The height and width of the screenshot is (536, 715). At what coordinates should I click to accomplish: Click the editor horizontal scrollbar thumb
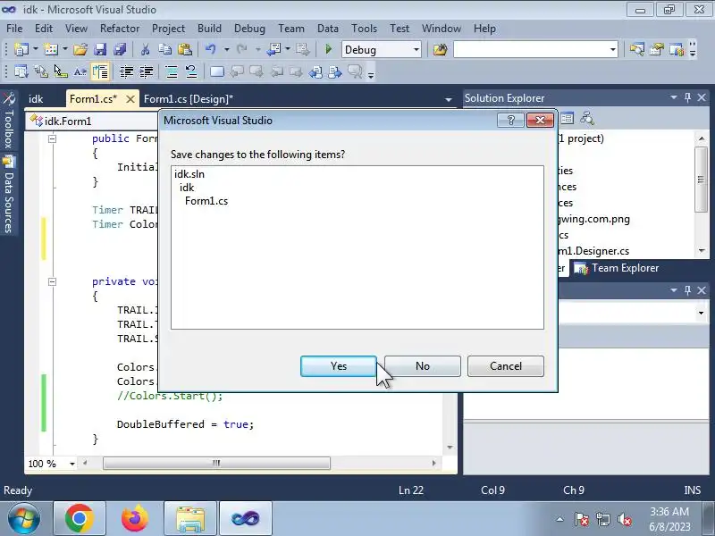pos(216,463)
